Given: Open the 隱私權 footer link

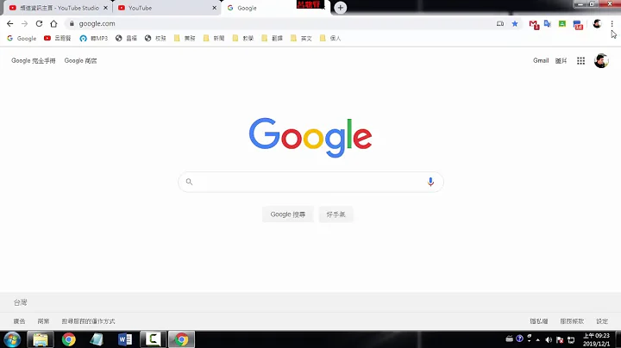Looking at the screenshot, I should point(538,321).
